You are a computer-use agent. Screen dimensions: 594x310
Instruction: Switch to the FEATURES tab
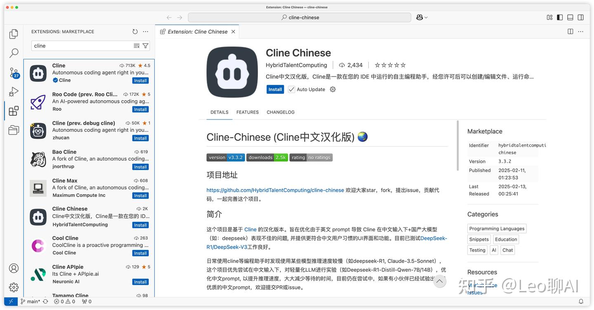pos(247,112)
